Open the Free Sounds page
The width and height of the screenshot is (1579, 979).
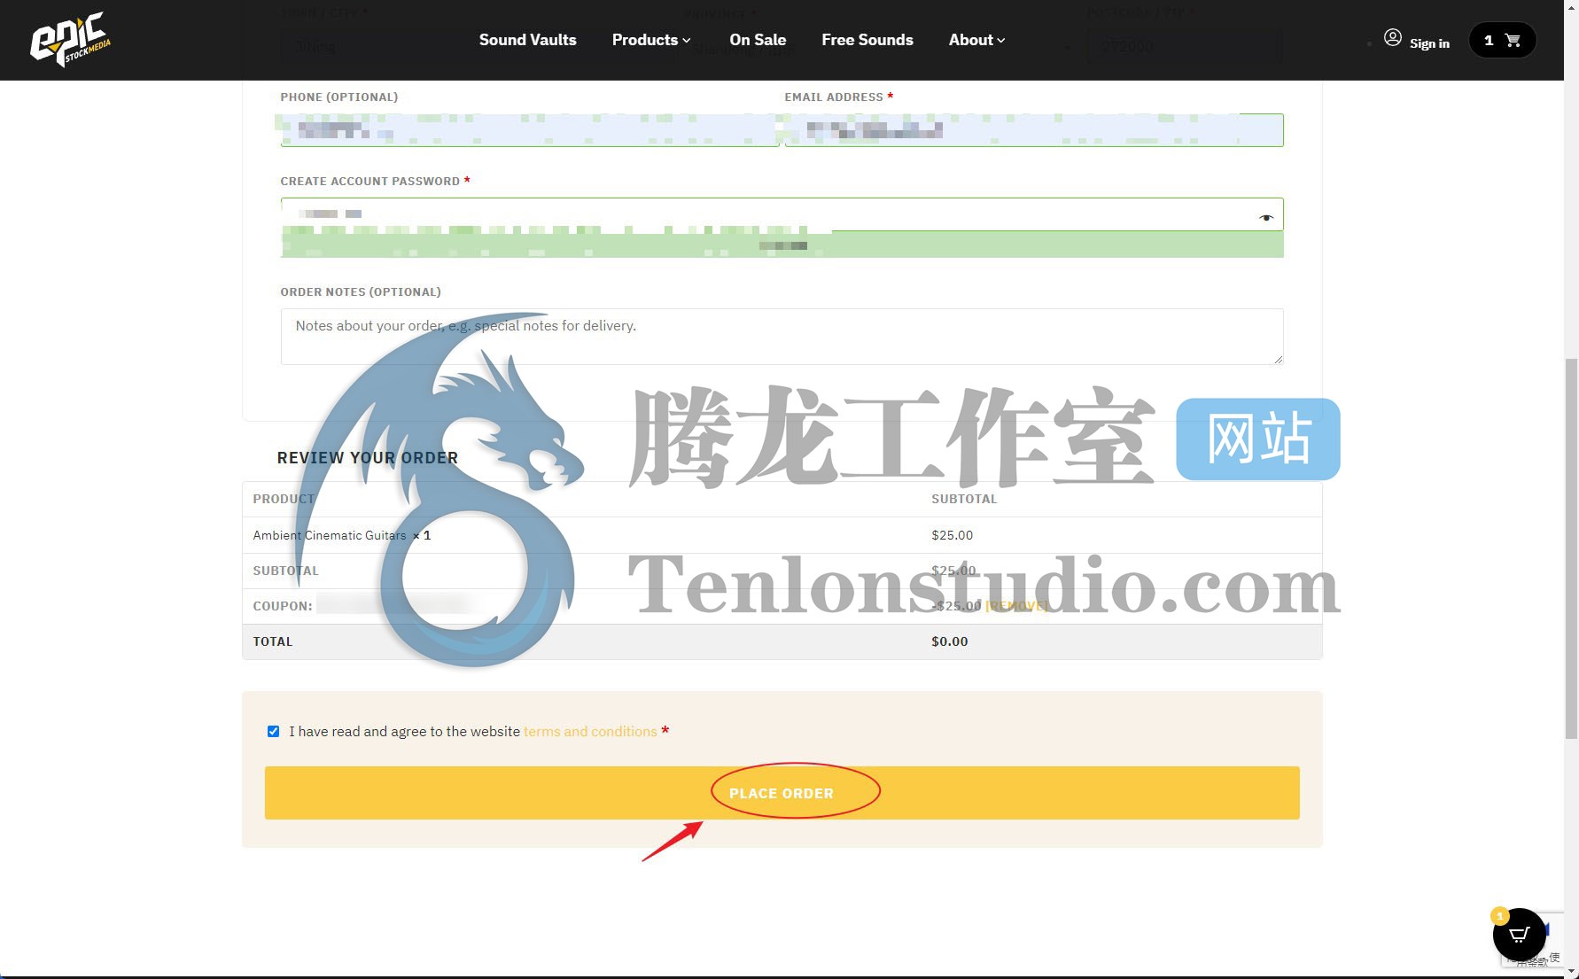tap(867, 40)
